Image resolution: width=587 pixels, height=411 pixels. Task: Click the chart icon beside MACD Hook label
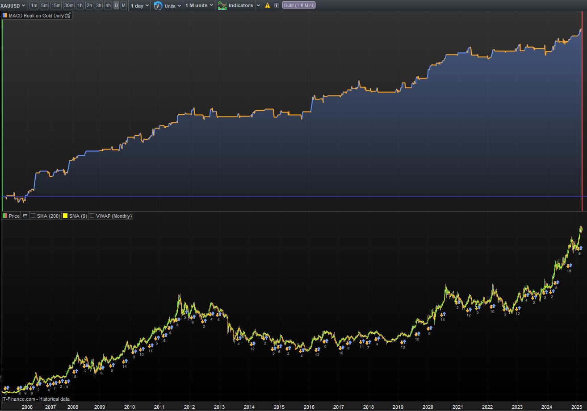click(x=67, y=15)
